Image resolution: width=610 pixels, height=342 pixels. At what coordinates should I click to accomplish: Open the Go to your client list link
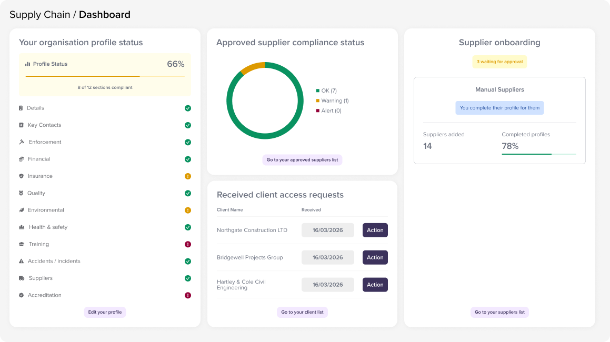(x=302, y=312)
